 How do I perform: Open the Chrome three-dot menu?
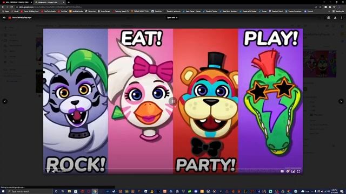click(x=343, y=7)
